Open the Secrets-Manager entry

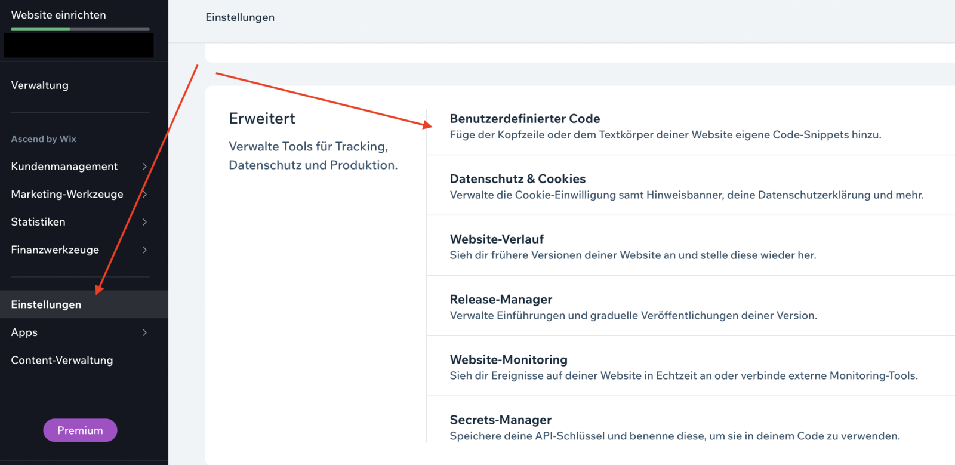tap(500, 420)
